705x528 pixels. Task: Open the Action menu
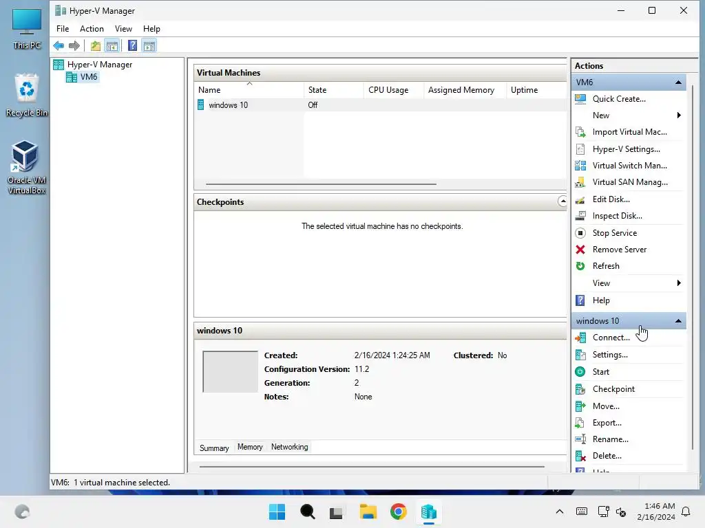92,29
